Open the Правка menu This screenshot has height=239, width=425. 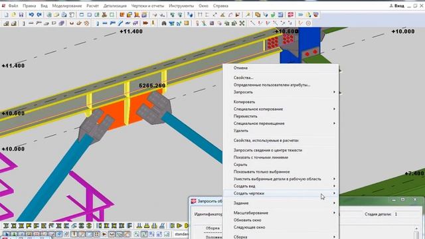tap(29, 6)
